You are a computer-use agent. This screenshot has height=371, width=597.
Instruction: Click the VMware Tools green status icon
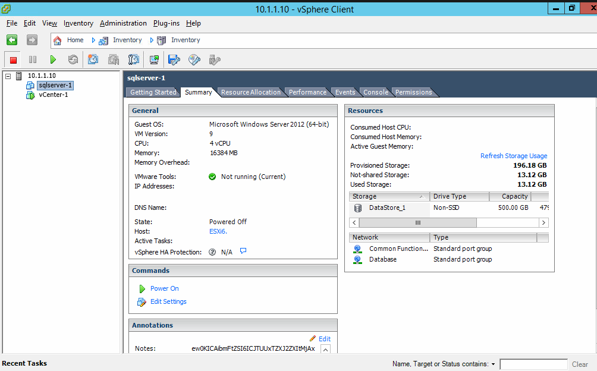coord(212,177)
